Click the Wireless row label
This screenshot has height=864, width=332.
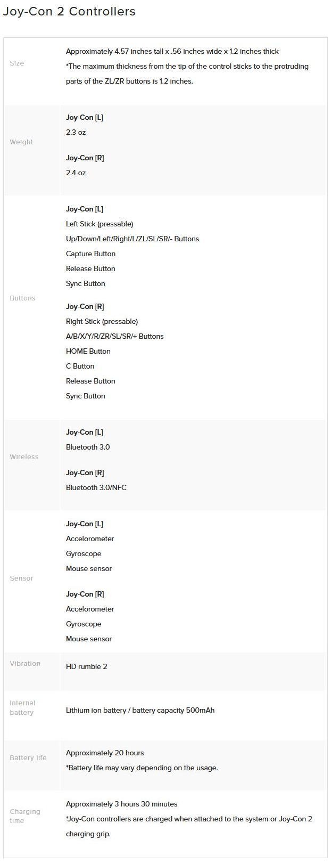pyautogui.click(x=24, y=457)
